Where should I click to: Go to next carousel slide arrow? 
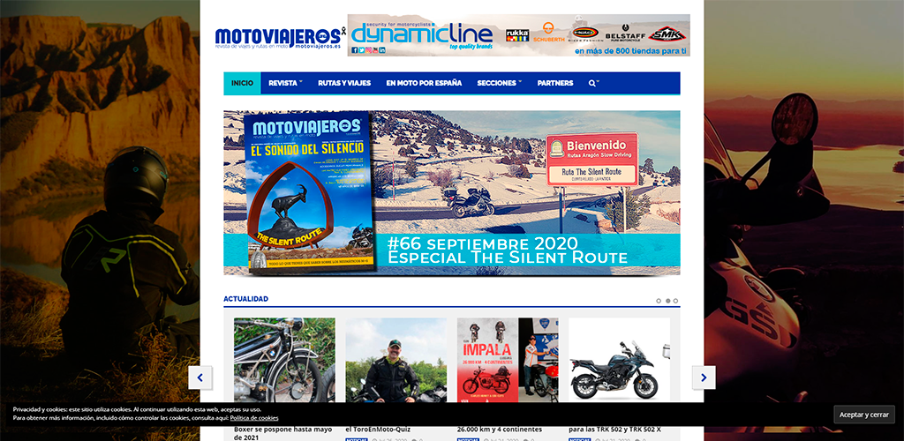tap(704, 377)
